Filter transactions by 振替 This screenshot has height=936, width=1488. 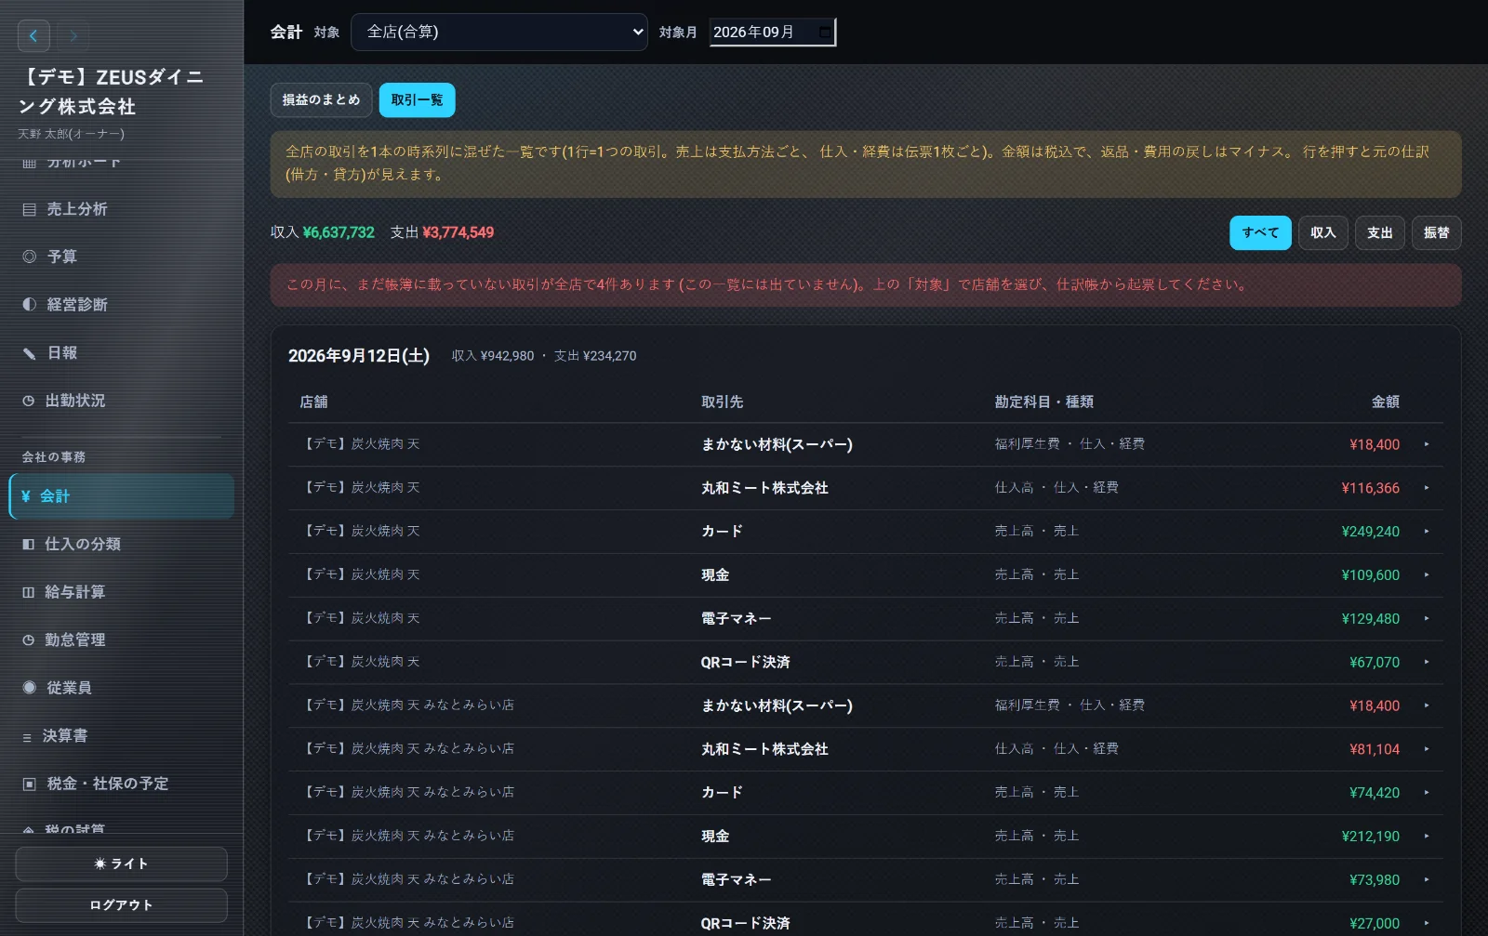pos(1436,232)
